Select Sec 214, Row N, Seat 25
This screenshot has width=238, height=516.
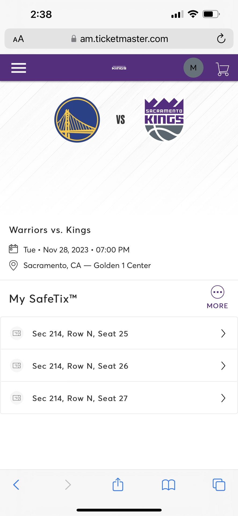point(80,334)
